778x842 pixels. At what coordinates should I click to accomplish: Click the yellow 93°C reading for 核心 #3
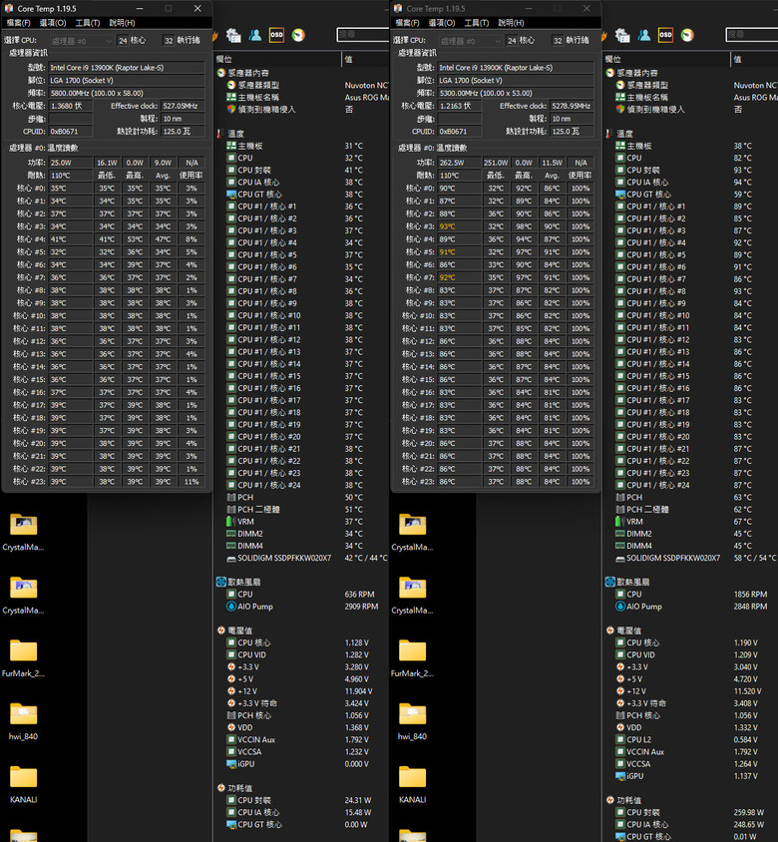tap(458, 226)
